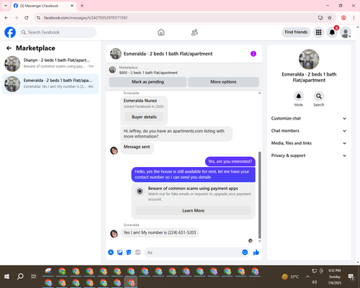Open Chrome three-dot menu
Screen dimensions: 360x288
point(354,18)
